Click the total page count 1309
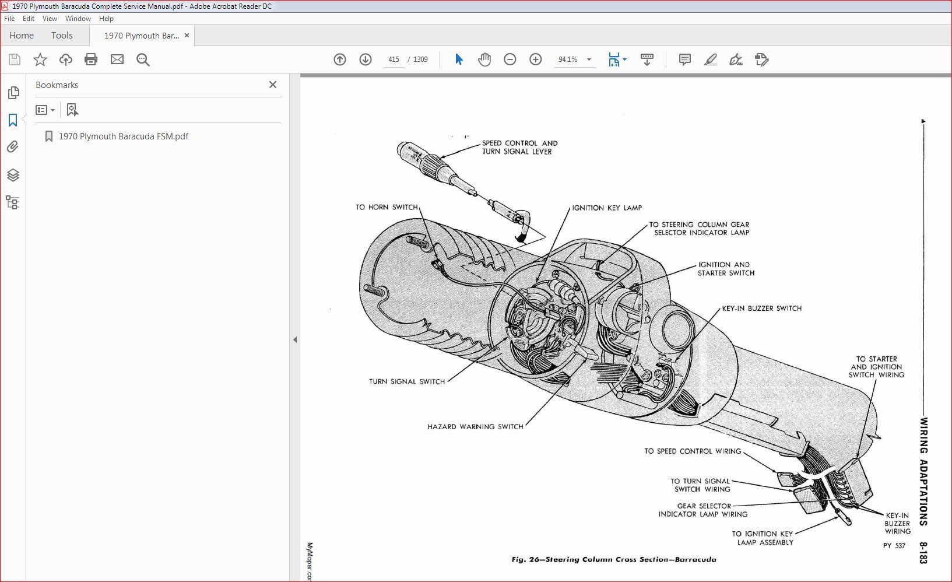This screenshot has width=952, height=582. [420, 59]
